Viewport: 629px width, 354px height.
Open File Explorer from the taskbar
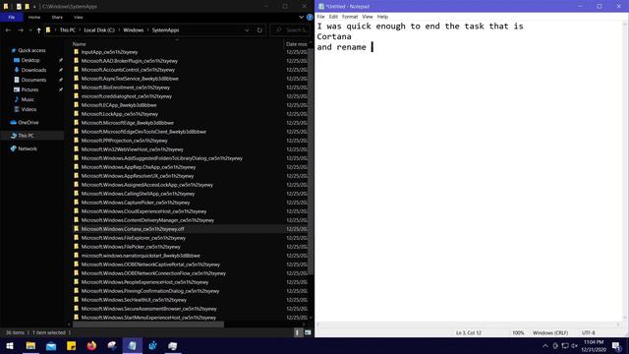30,345
